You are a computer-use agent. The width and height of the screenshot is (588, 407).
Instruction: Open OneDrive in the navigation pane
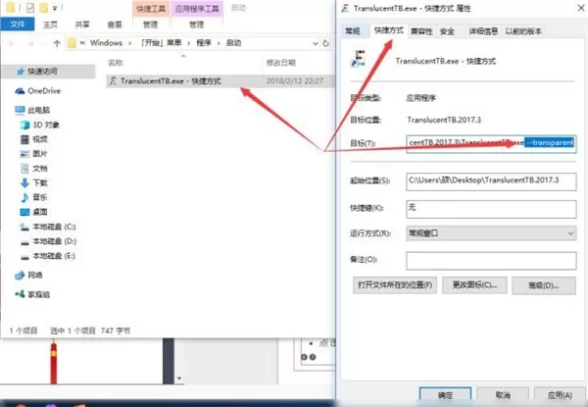[44, 91]
